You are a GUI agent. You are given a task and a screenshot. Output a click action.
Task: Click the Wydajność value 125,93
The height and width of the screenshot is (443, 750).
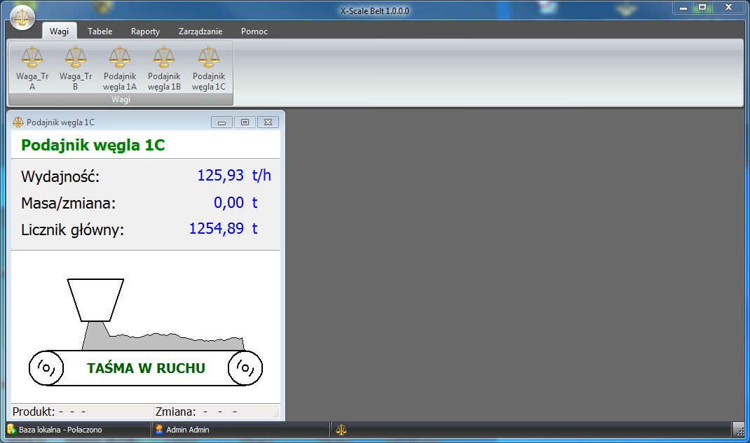221,176
